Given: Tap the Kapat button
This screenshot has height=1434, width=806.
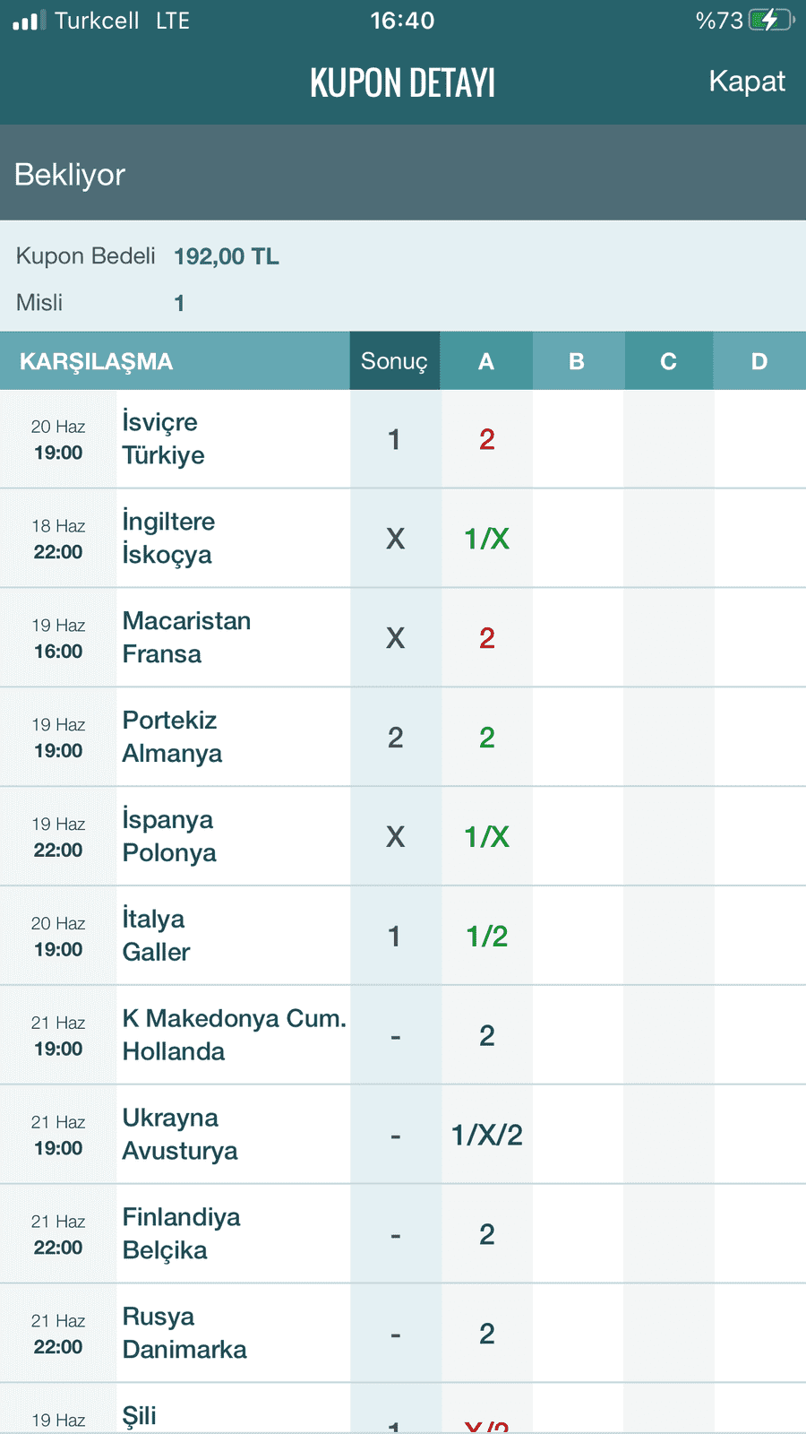Looking at the screenshot, I should pos(746,82).
